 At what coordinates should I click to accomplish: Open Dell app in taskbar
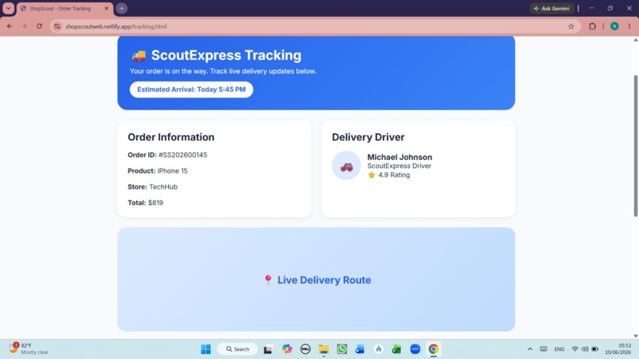tap(305, 349)
